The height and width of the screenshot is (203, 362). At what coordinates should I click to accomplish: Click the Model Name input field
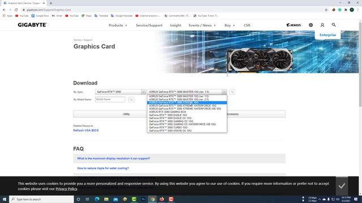110,99
